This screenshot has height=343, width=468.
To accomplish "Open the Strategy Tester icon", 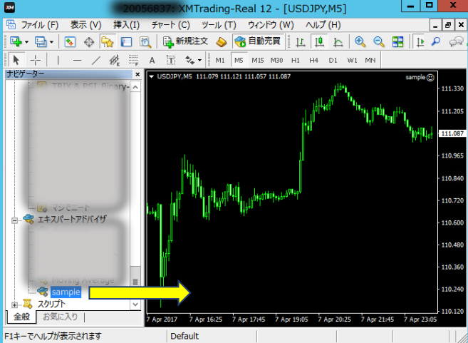I will coord(145,42).
